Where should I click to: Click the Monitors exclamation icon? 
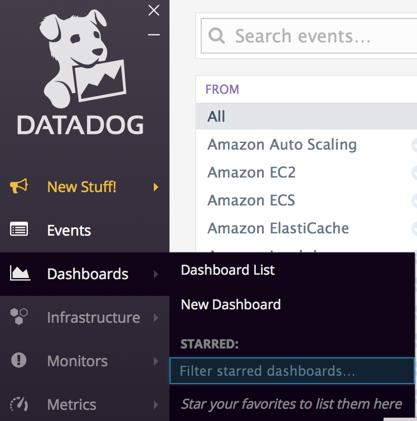tap(19, 360)
